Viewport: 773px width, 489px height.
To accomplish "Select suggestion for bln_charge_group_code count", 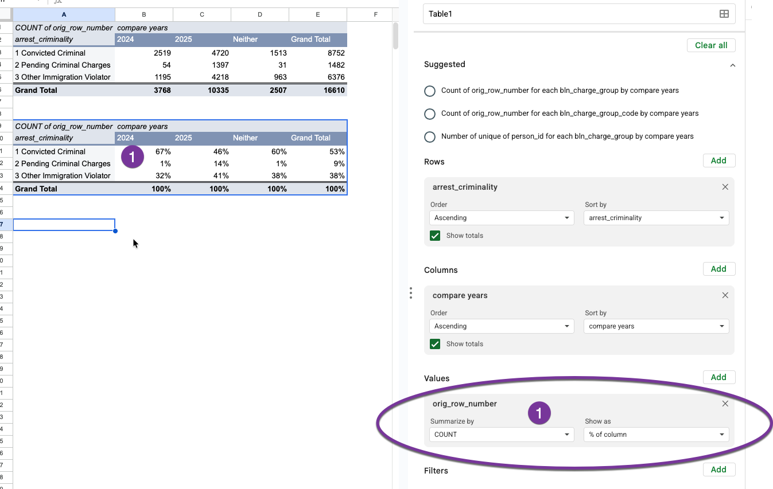I will (430, 114).
